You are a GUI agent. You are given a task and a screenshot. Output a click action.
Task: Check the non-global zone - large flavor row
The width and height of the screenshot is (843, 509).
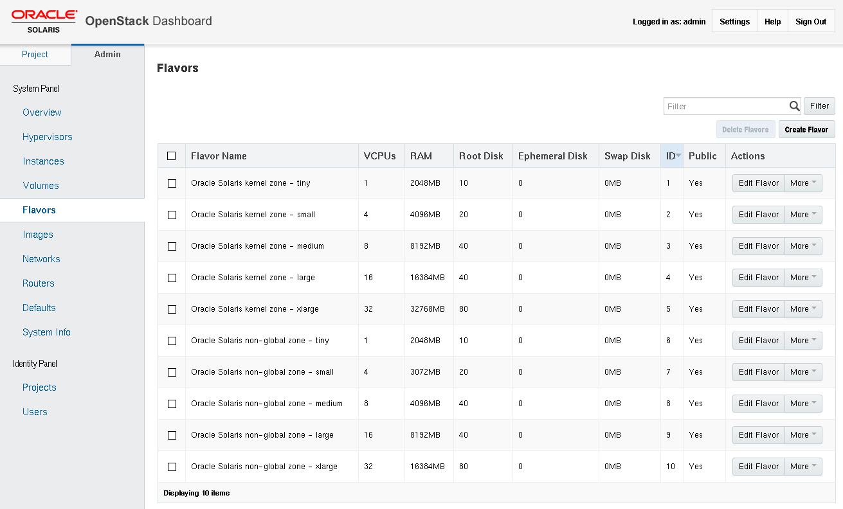172,435
